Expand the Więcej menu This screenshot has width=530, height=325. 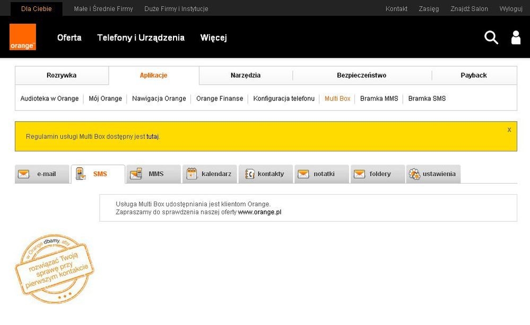[x=213, y=38]
